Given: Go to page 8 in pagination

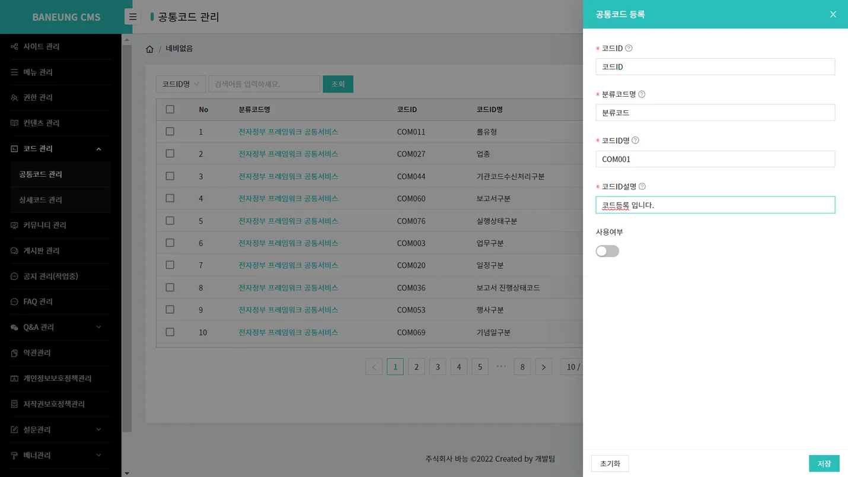Looking at the screenshot, I should tap(522, 367).
